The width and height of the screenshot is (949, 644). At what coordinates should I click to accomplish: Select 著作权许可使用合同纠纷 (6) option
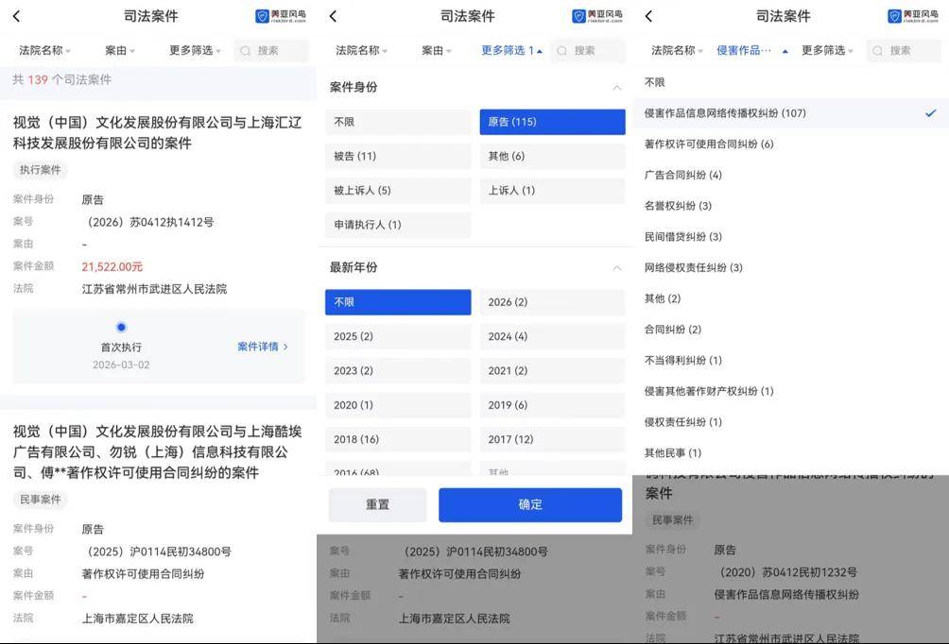(790, 144)
